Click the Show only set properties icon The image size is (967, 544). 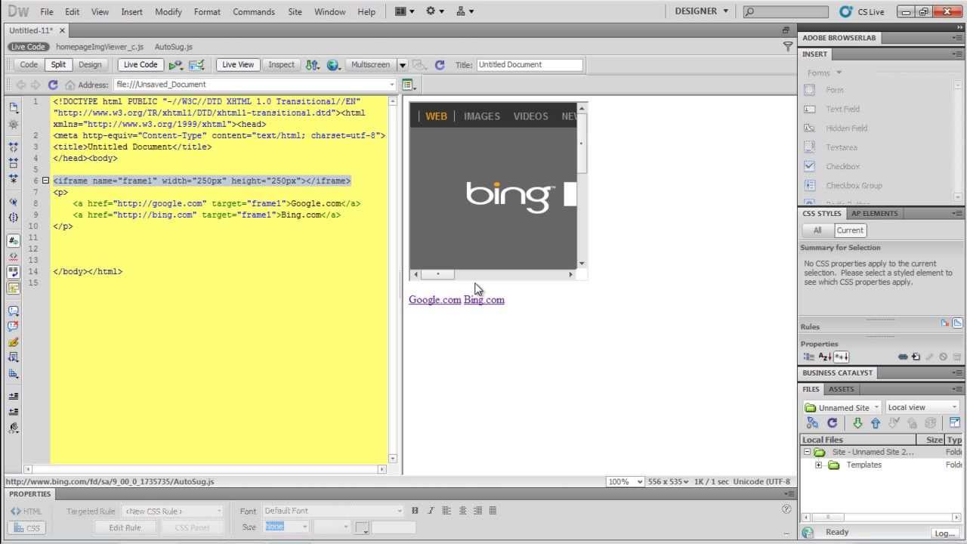tap(842, 357)
